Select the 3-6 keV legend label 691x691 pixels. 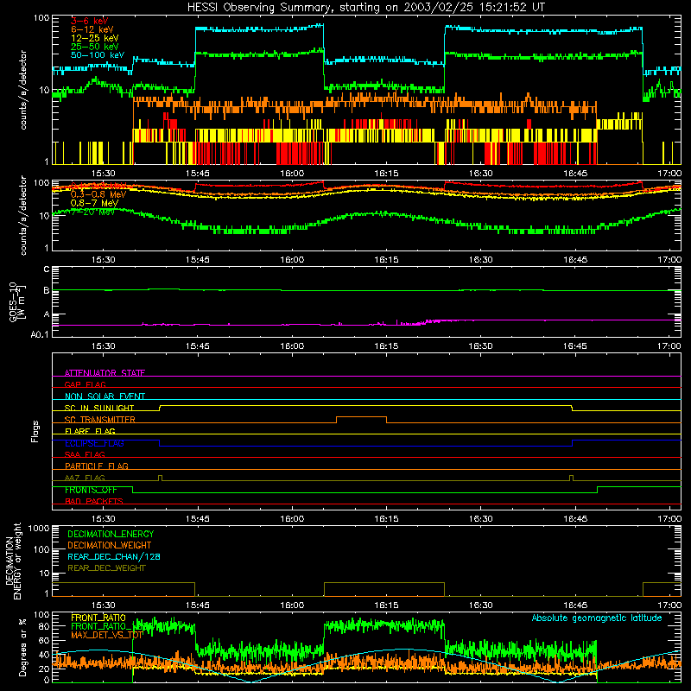(x=90, y=21)
